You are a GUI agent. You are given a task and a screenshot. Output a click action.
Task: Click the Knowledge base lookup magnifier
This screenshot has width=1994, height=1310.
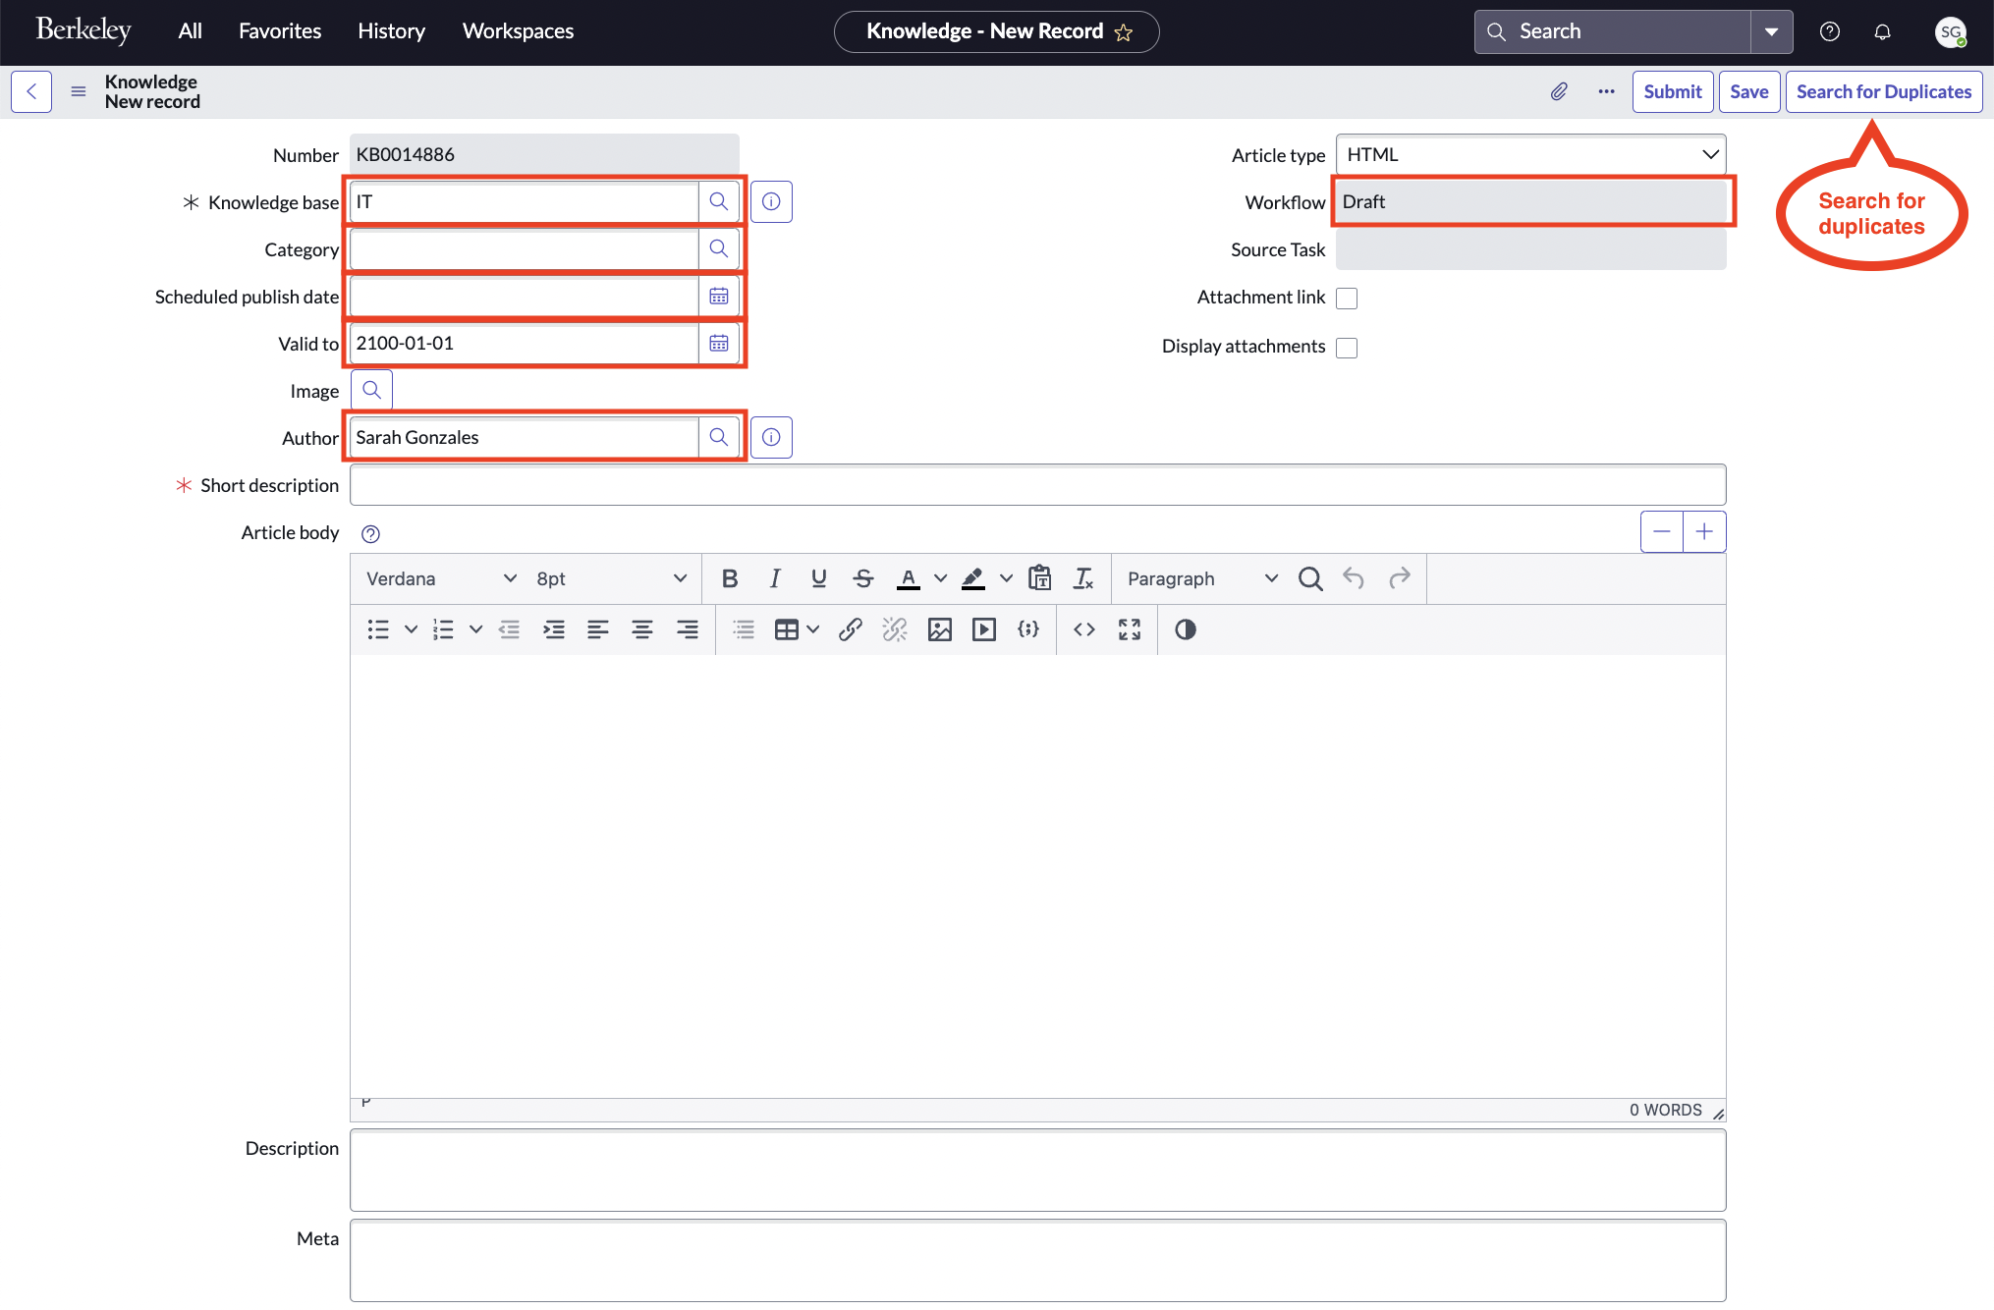(x=719, y=201)
